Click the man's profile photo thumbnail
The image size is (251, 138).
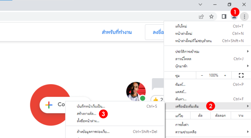click(136, 91)
